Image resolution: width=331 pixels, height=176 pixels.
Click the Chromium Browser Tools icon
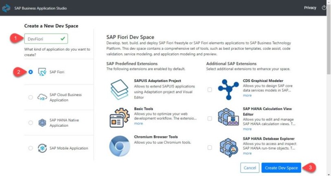coord(119,146)
